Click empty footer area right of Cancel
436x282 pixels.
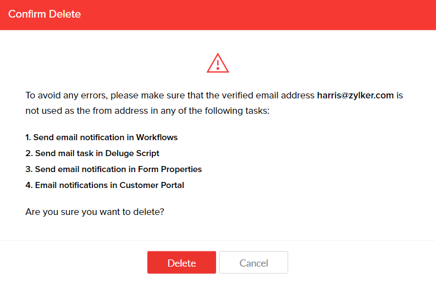pos(357,263)
